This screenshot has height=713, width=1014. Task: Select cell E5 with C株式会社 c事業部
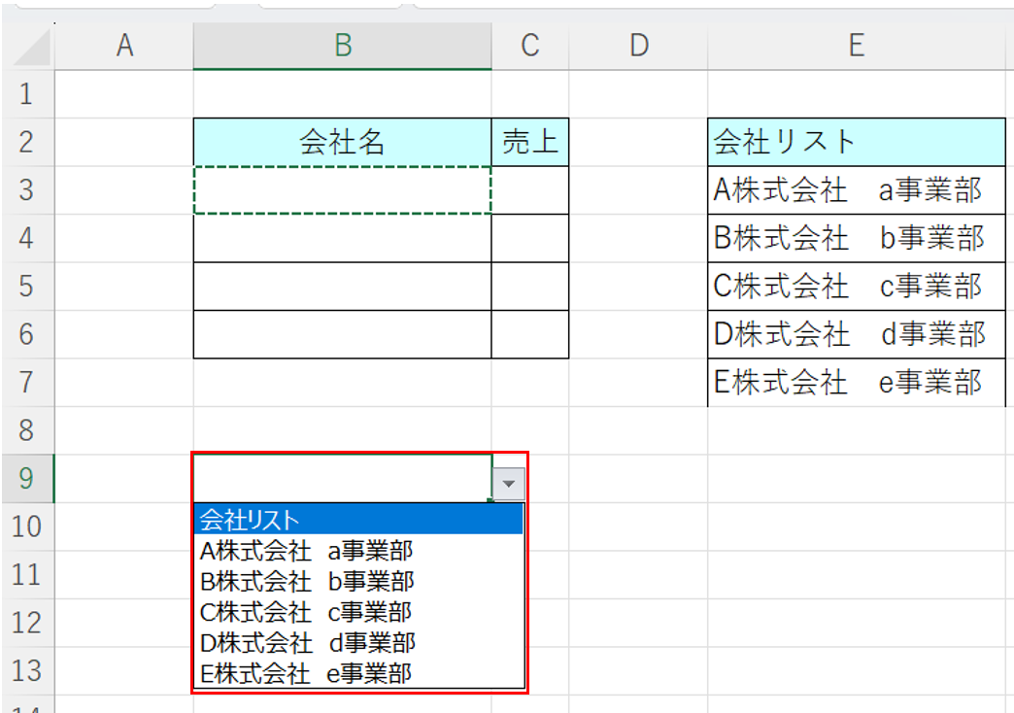tap(857, 286)
